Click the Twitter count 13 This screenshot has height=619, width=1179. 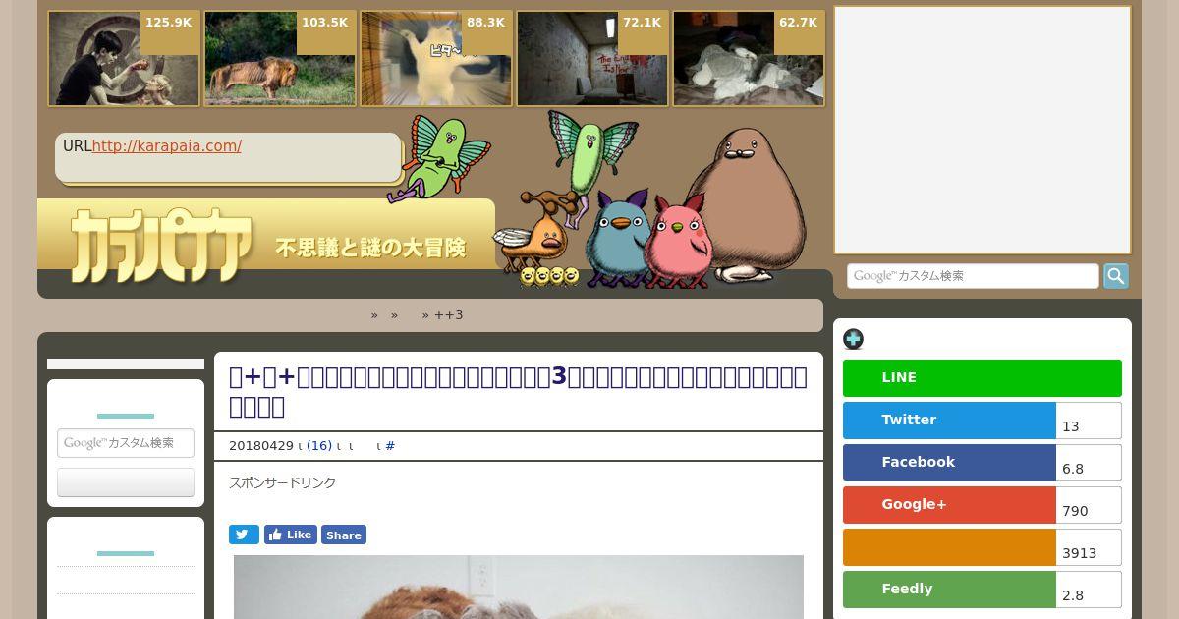tap(1089, 421)
